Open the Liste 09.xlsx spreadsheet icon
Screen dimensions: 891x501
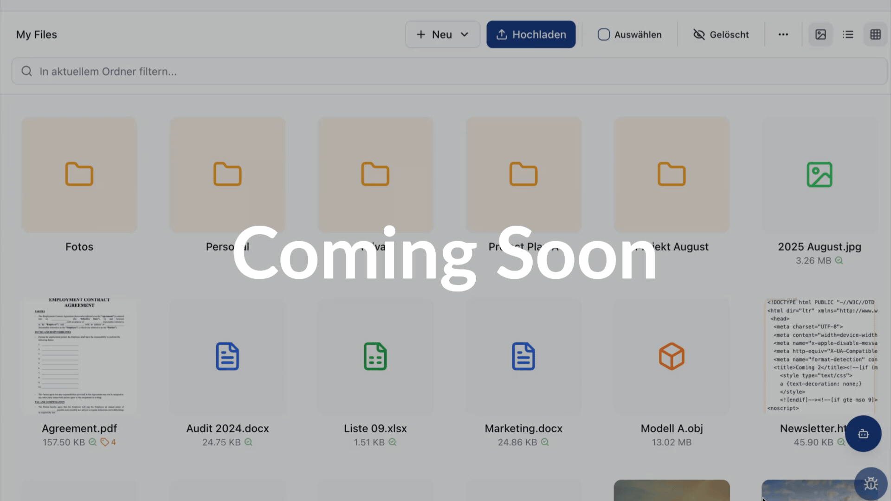tap(375, 356)
